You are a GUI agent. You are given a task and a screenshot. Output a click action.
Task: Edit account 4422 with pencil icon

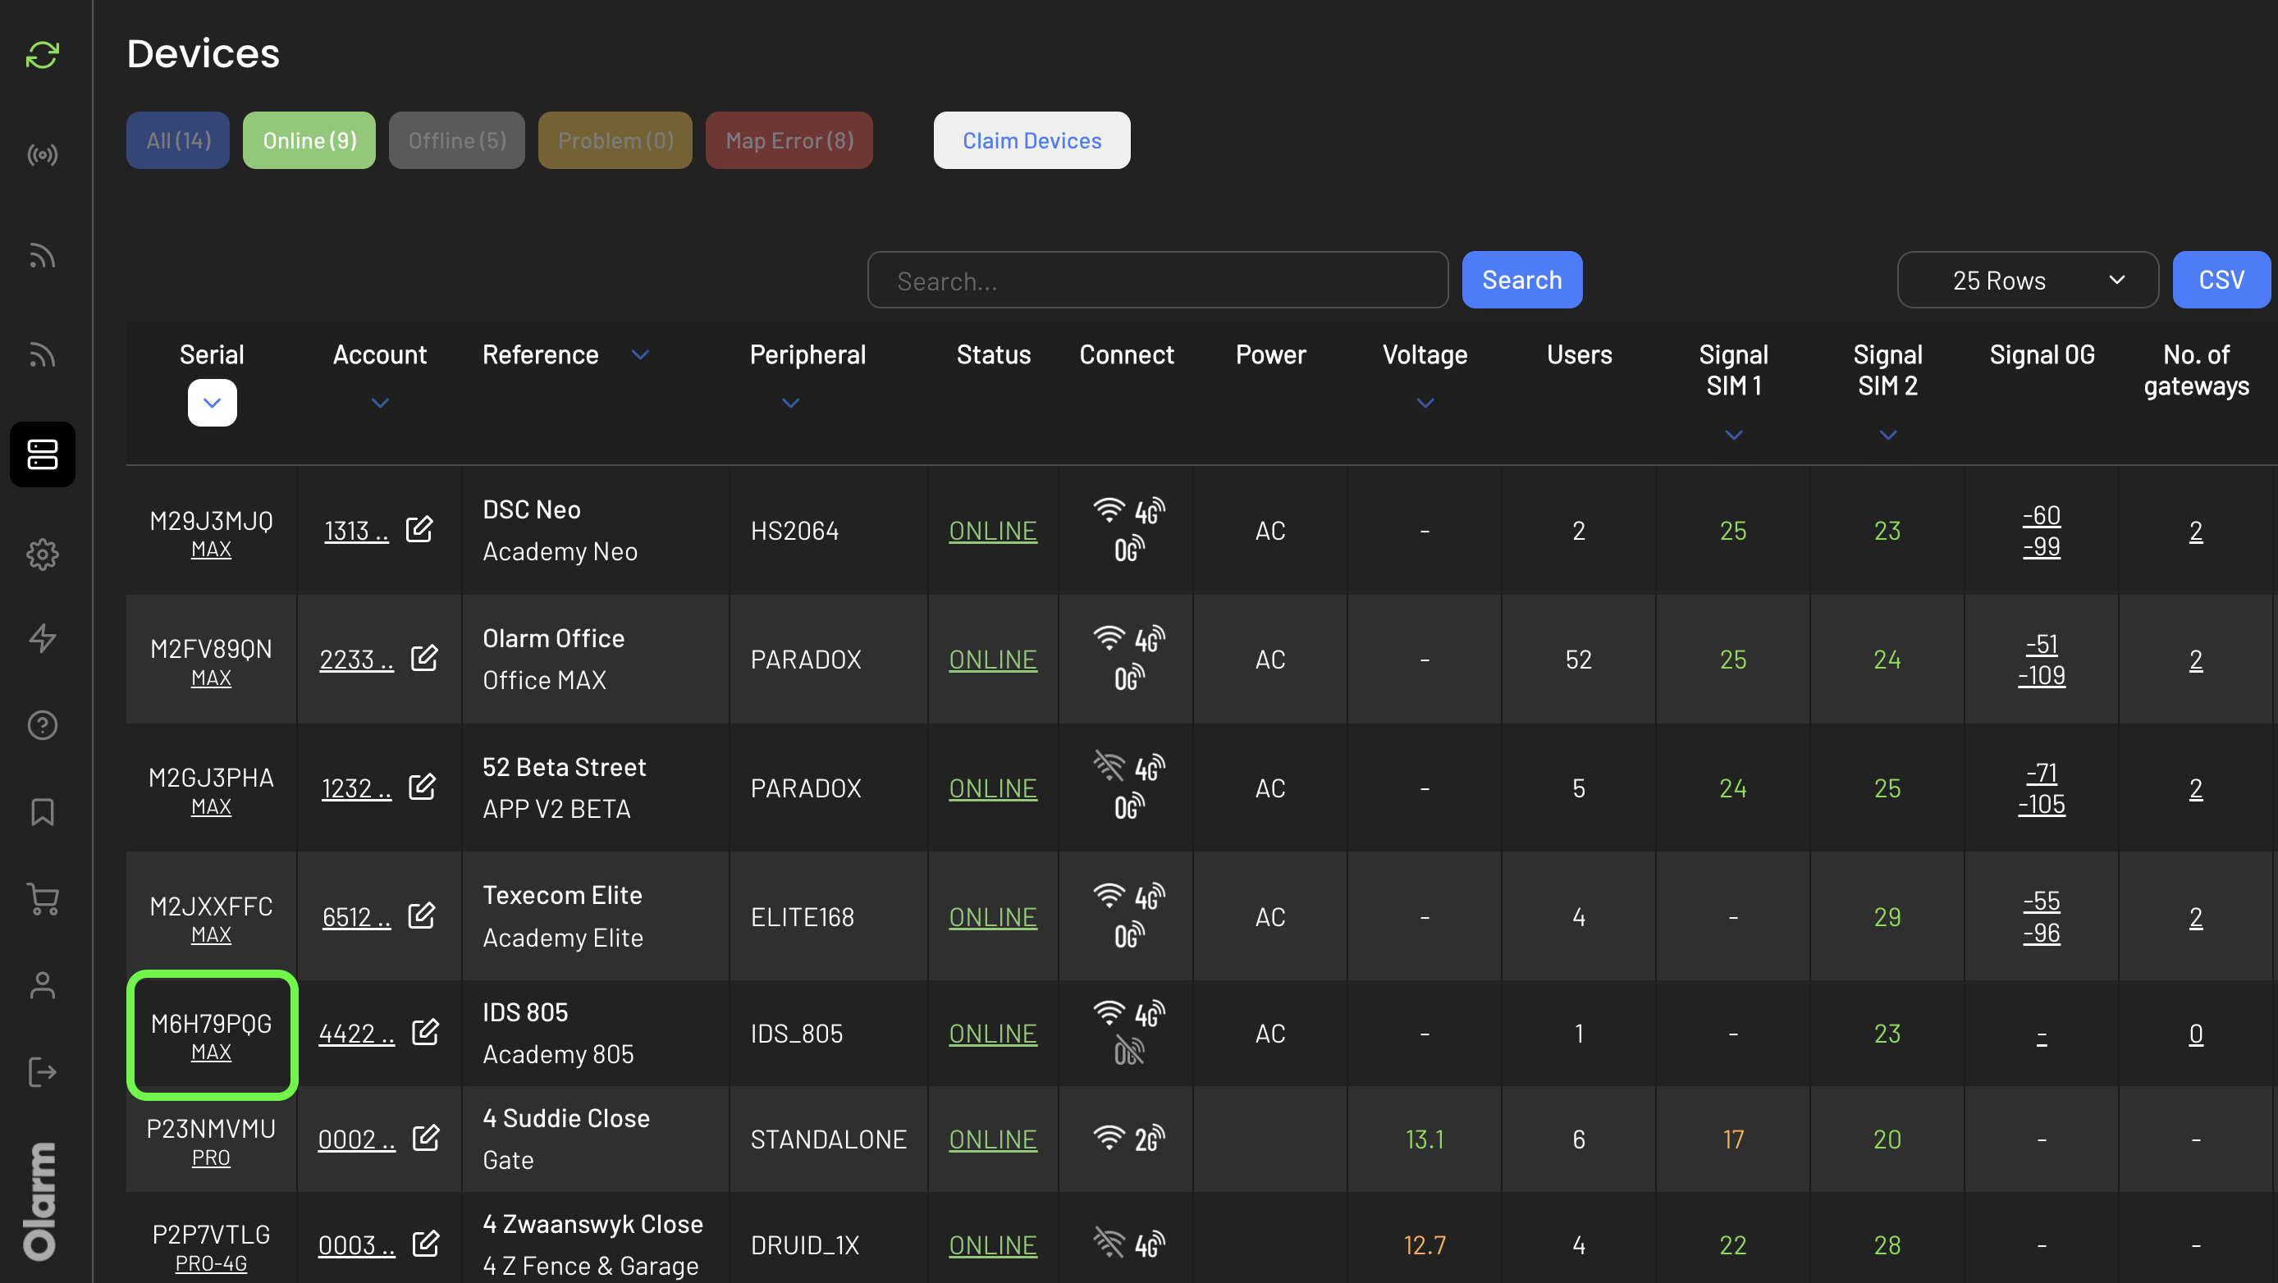point(425,1032)
